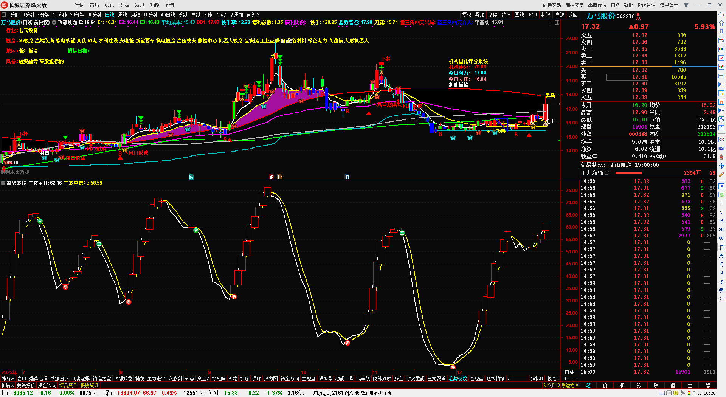Viewport: 726px width, 397px height.
Task: Click the 返回 button
Action: pyautogui.click(x=573, y=15)
